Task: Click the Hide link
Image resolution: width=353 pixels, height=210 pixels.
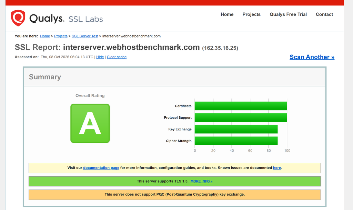Action: coord(100,57)
